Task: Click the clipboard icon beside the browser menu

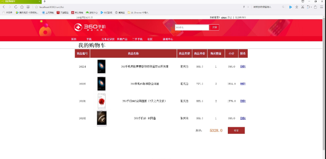Action: click(315, 7)
